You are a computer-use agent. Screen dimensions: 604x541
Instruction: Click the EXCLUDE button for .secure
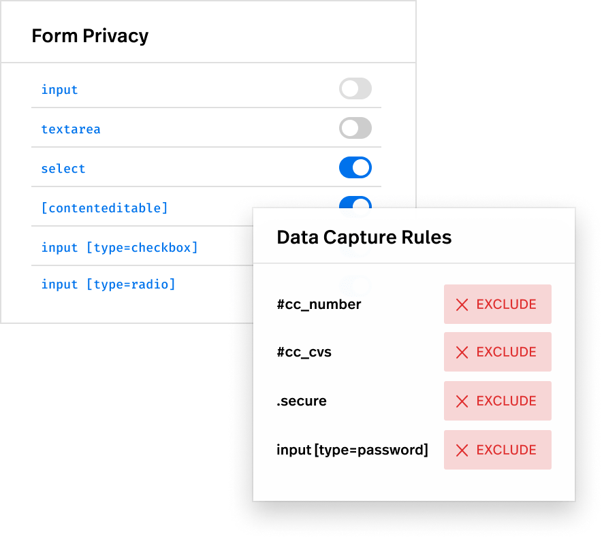point(498,401)
